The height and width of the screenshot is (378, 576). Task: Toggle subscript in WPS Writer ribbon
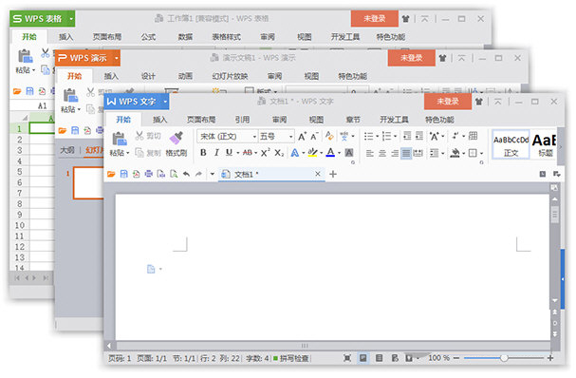pos(279,153)
